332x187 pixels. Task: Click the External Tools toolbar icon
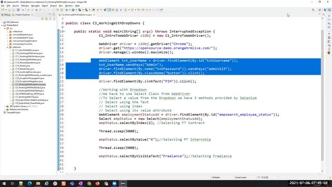click(x=86, y=10)
